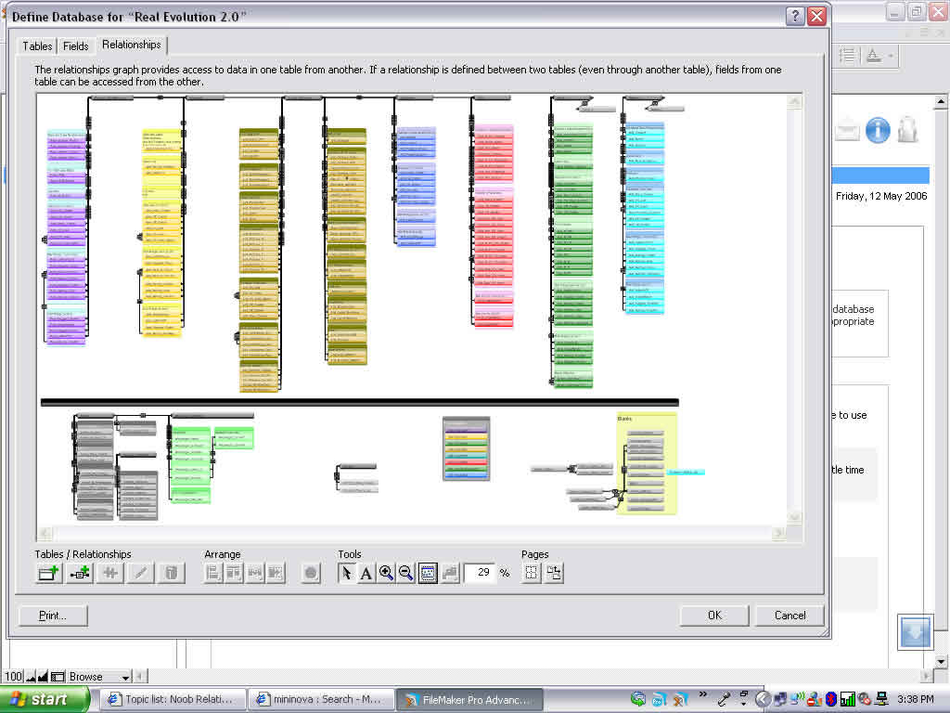This screenshot has height=713, width=950.
Task: Click the envelope icon in background window
Action: [x=846, y=130]
